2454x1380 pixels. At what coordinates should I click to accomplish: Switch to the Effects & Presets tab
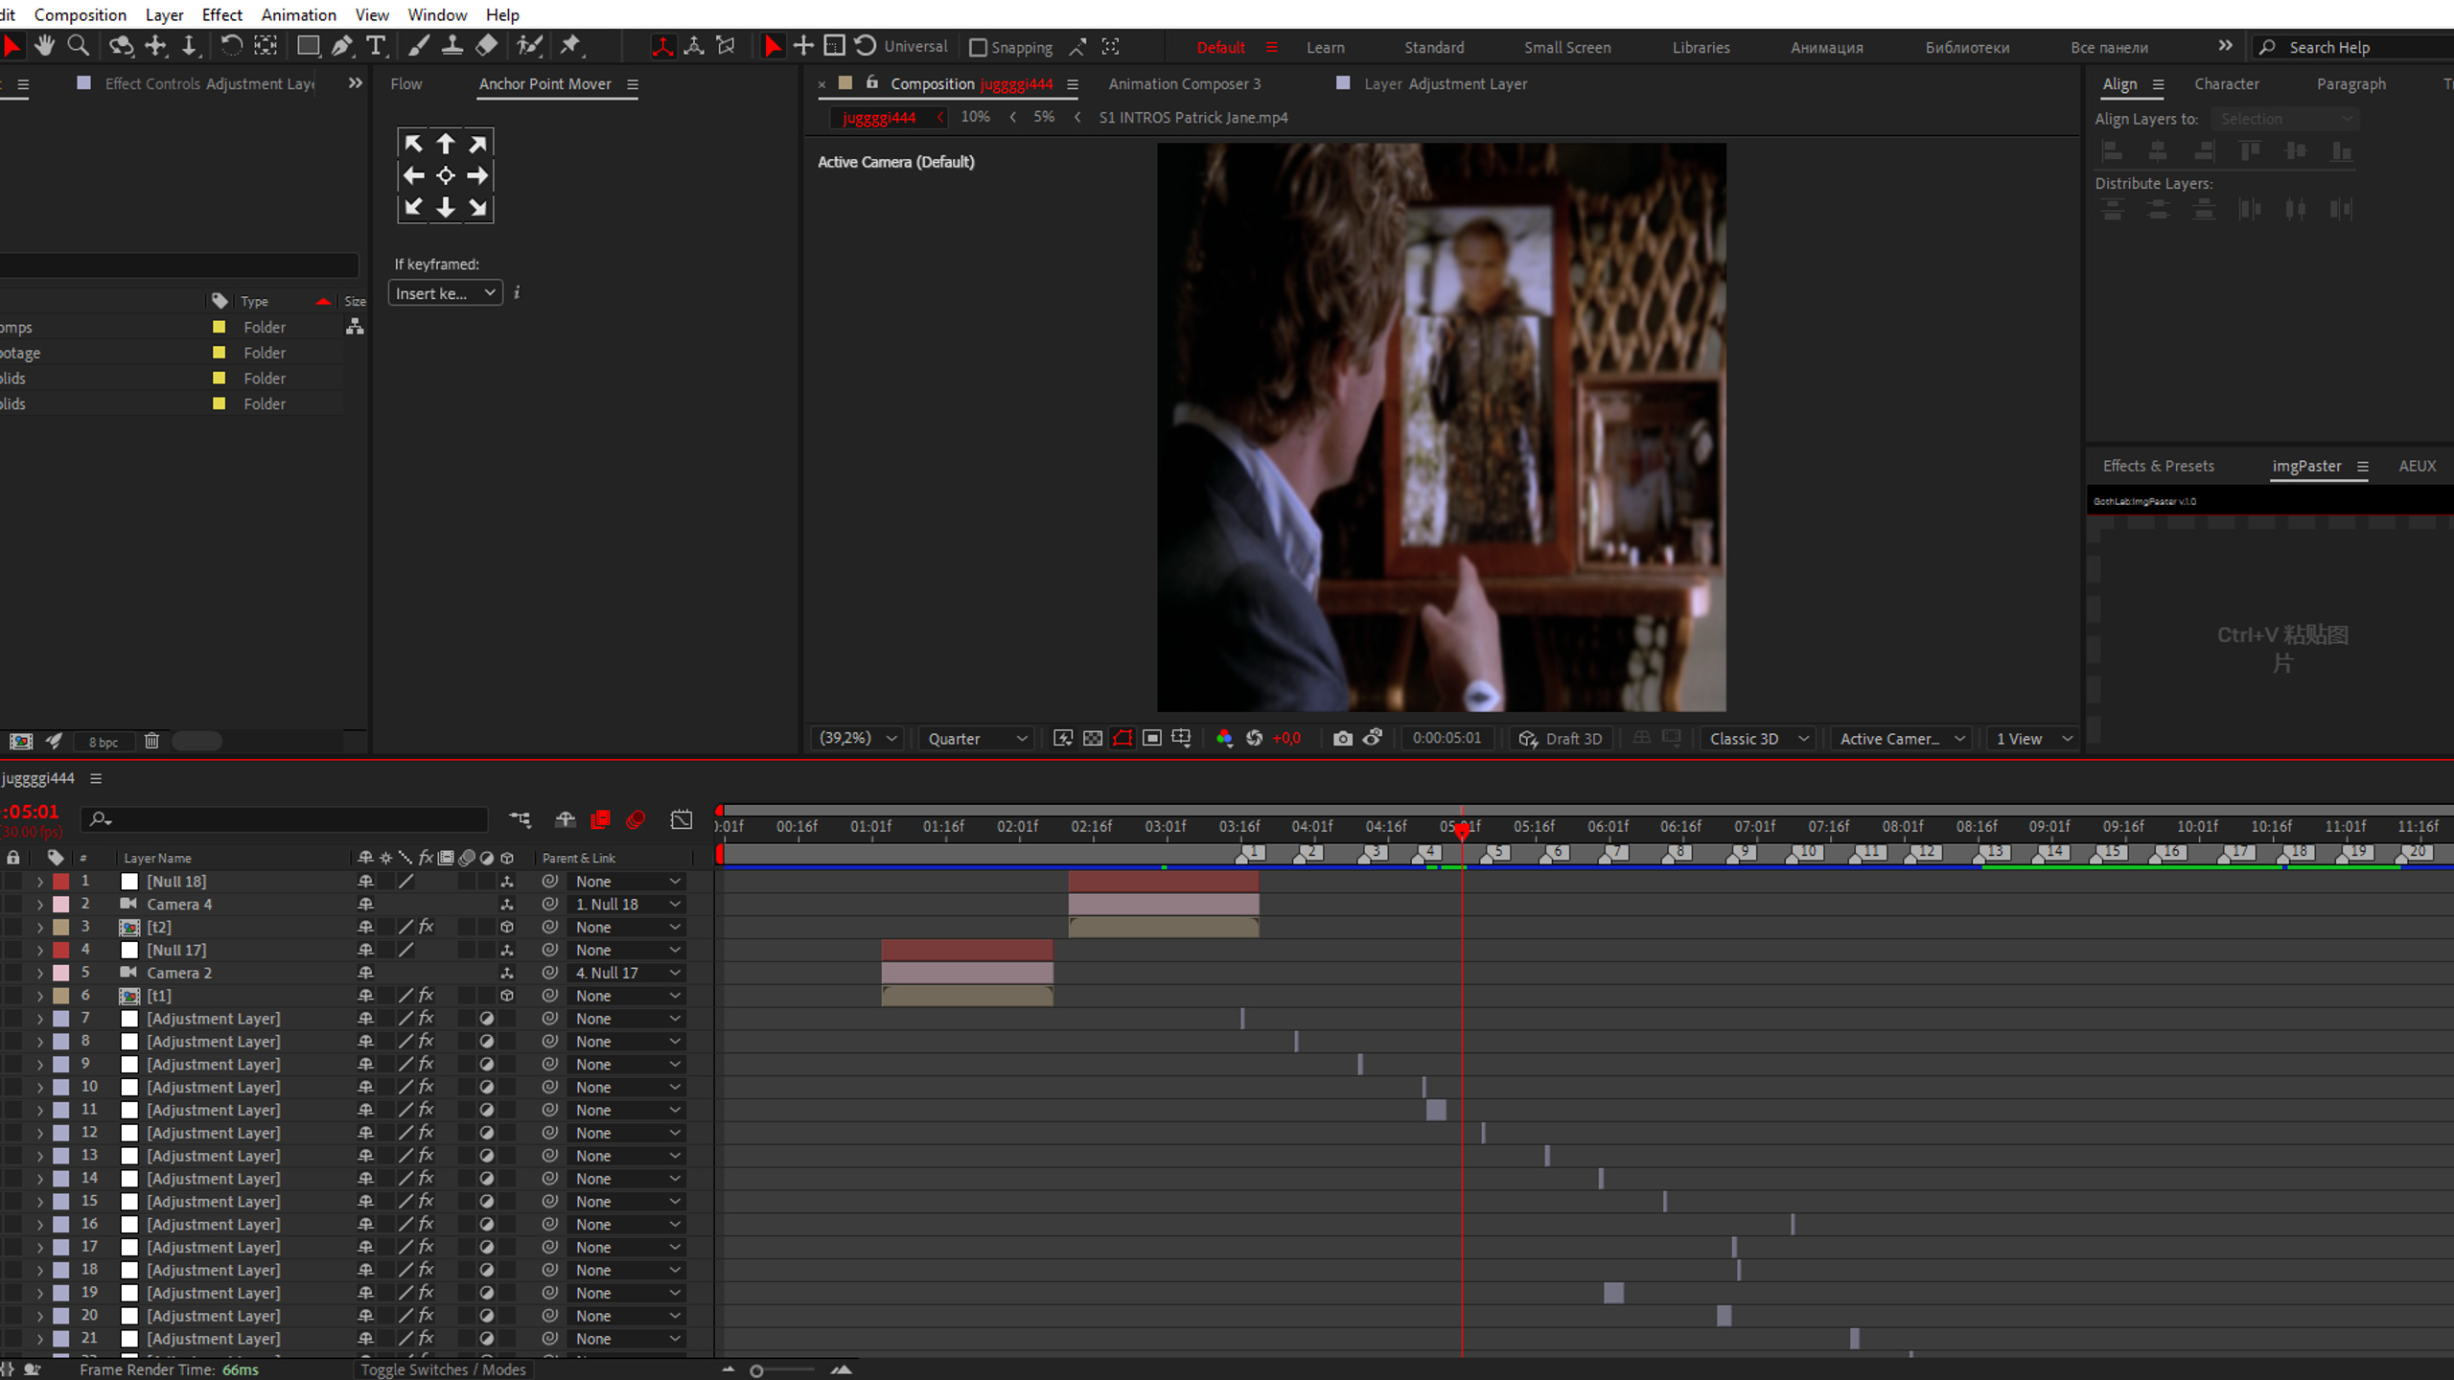[2158, 466]
